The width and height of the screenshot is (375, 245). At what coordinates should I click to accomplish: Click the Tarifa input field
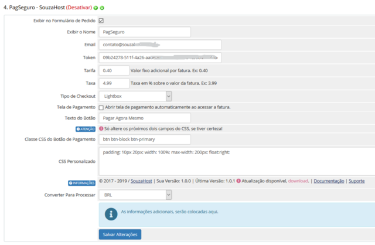114,70
